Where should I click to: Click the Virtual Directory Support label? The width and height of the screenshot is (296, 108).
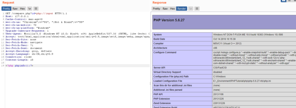coord(182,72)
